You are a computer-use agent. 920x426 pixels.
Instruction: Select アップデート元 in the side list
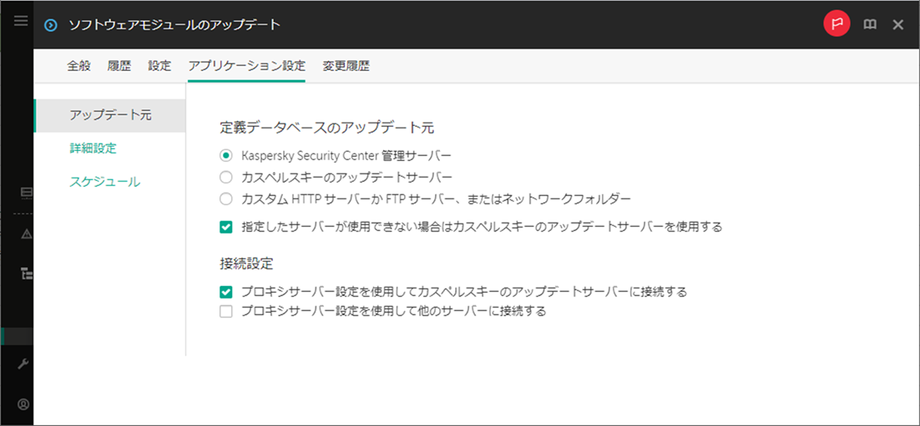[x=110, y=115]
